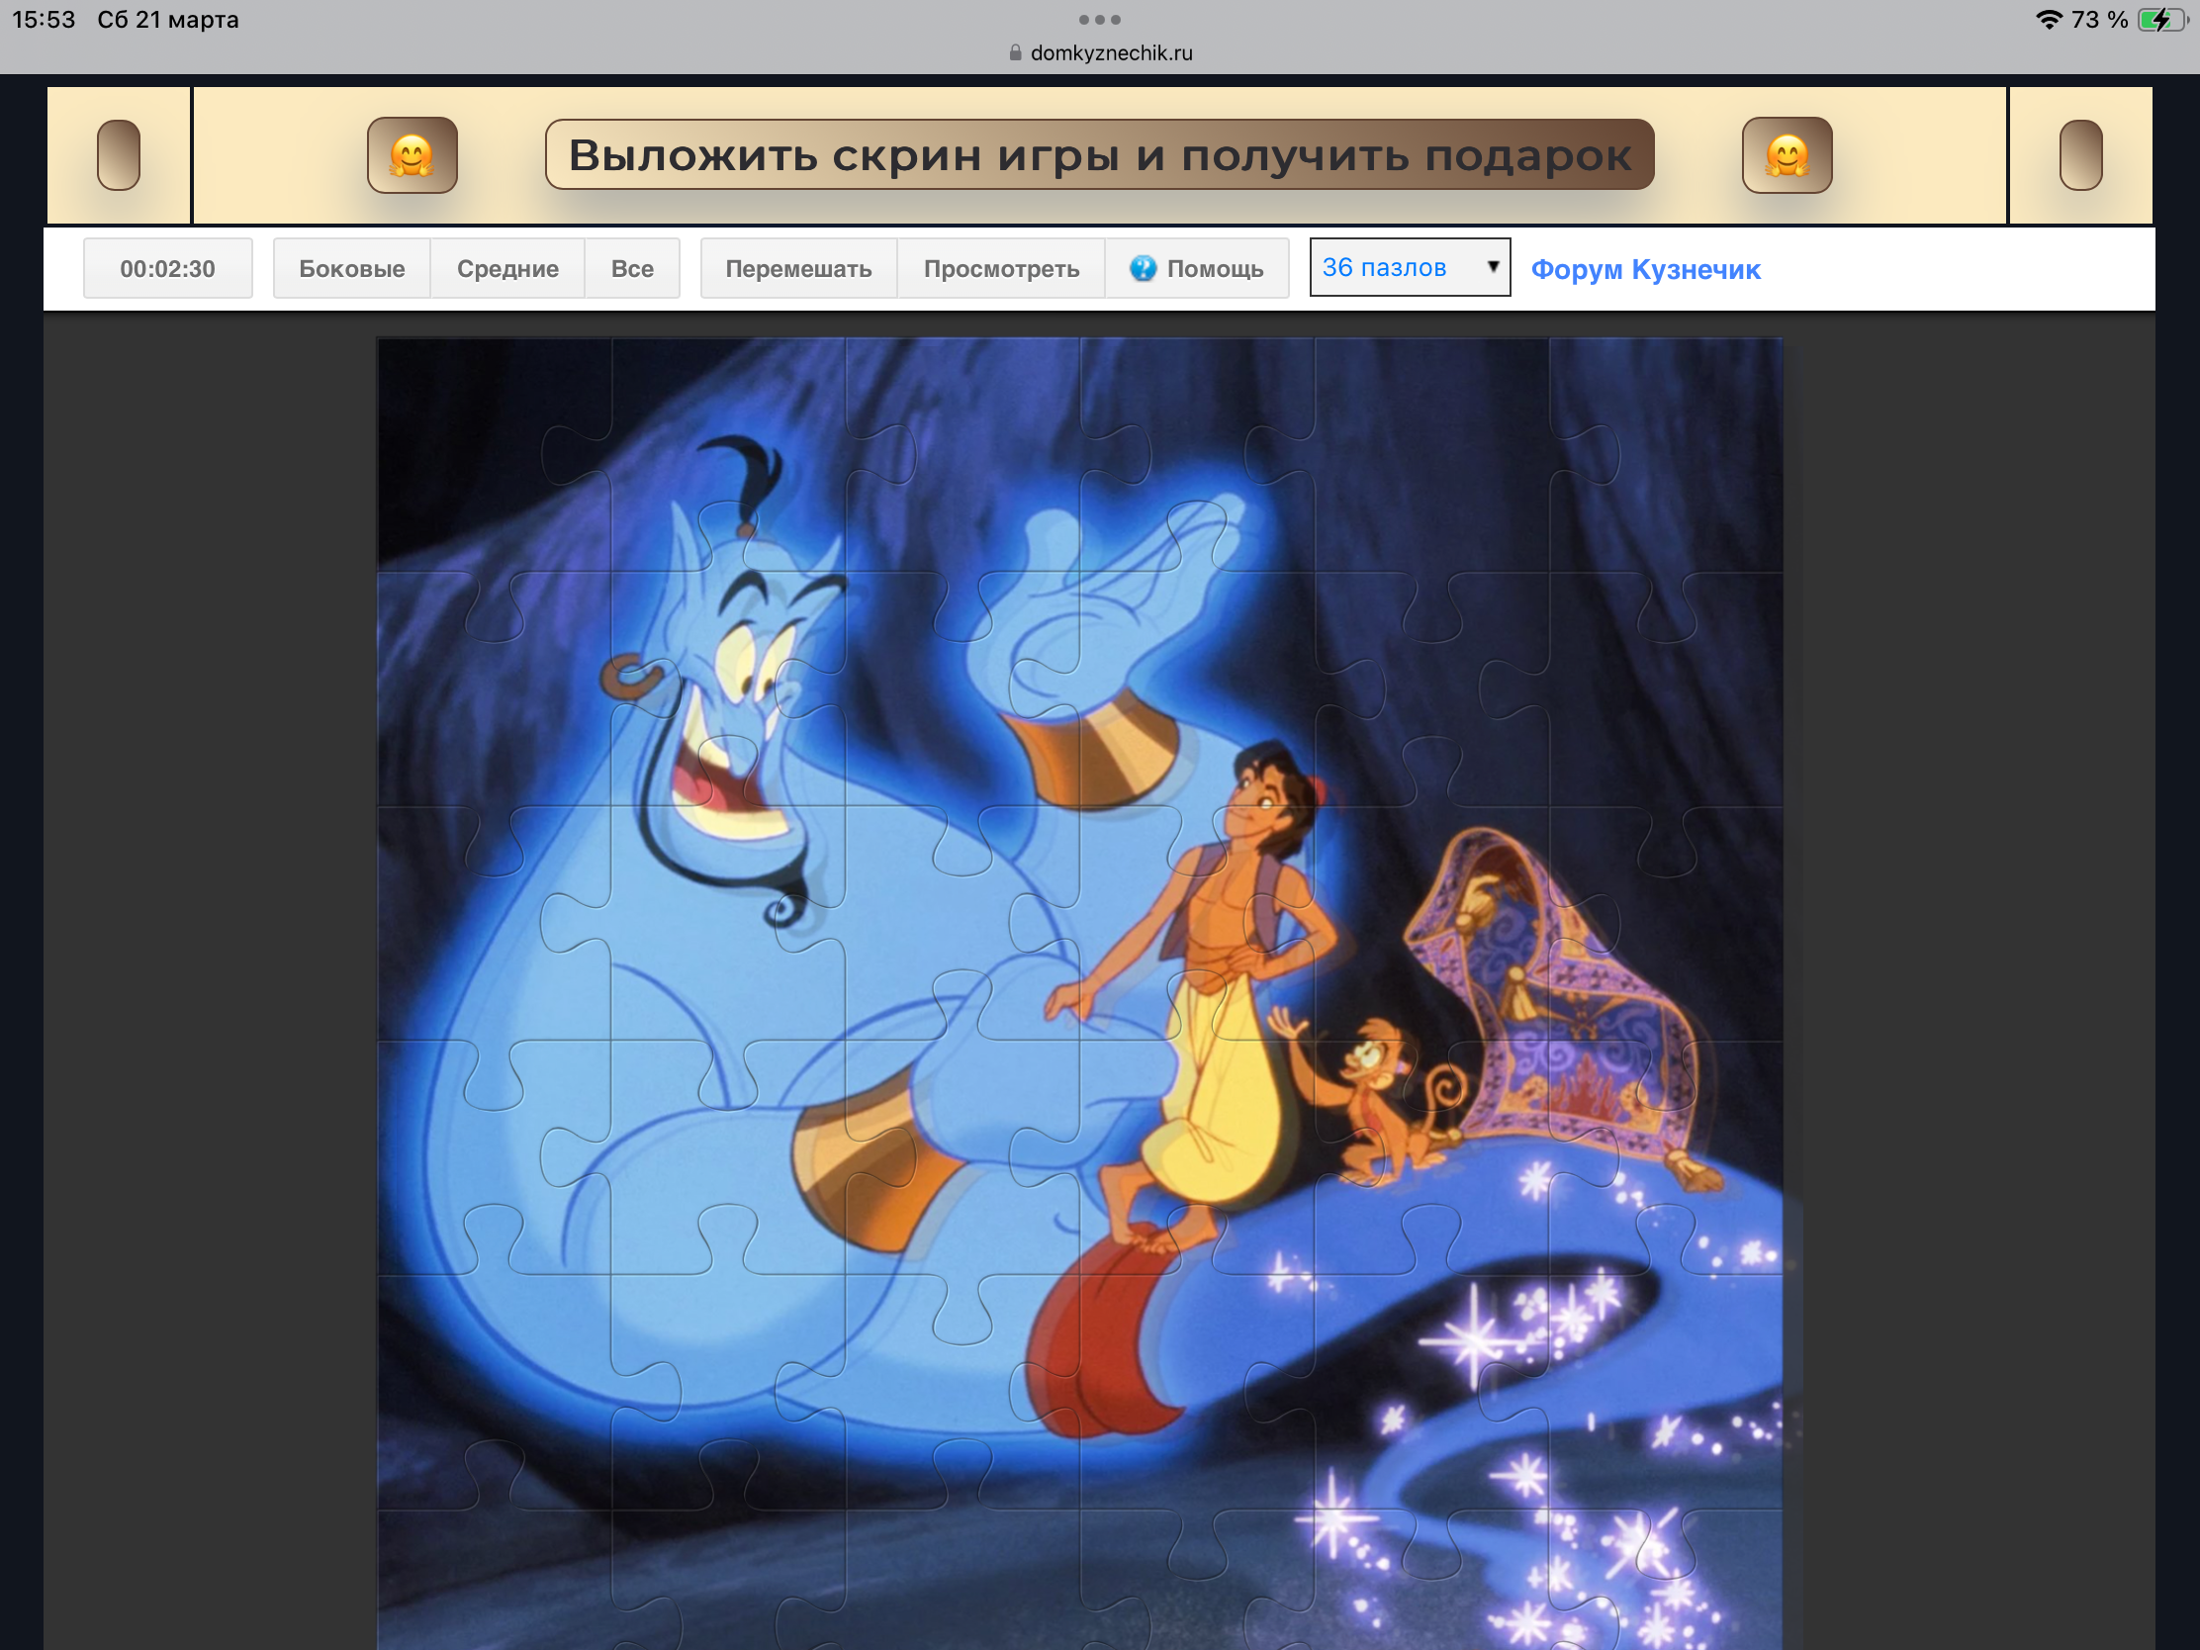This screenshot has width=2200, height=1650.
Task: Shuffle pieces with Перемешать button
Action: (x=797, y=268)
